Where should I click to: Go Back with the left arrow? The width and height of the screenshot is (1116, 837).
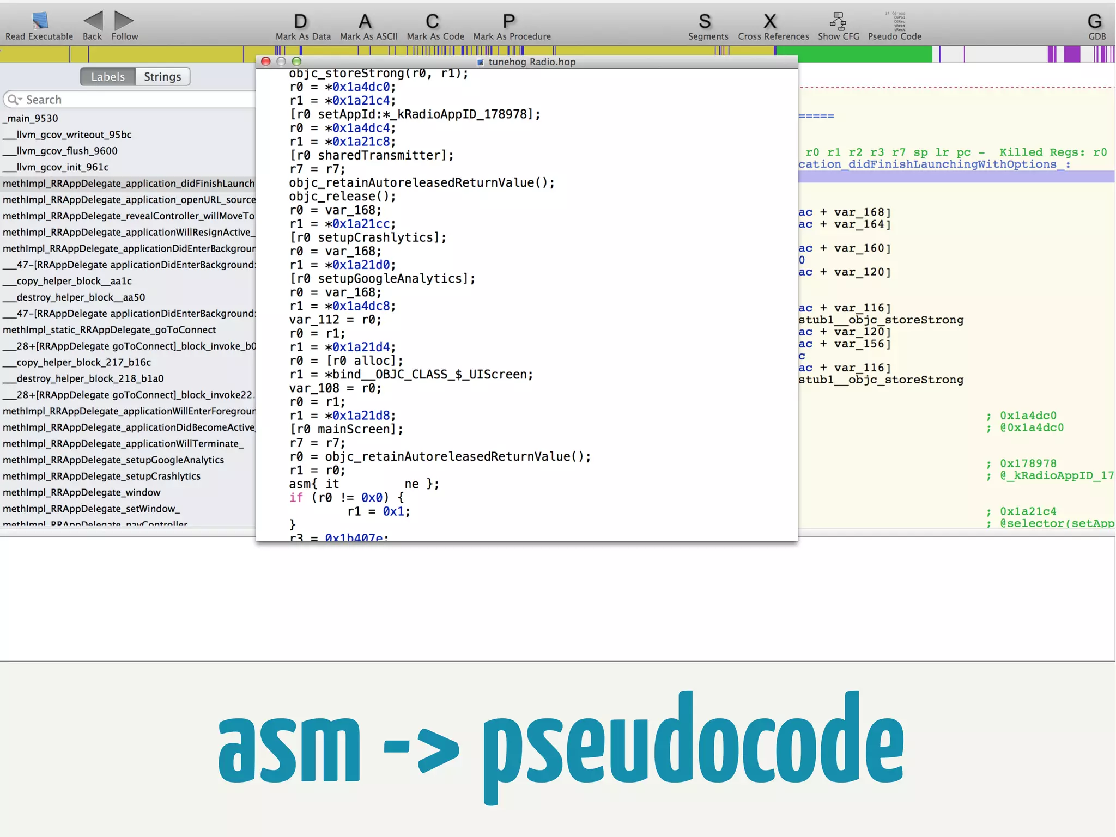[x=93, y=21]
